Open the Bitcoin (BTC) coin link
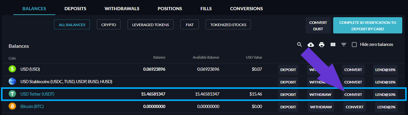The image size is (408, 115). 32,107
